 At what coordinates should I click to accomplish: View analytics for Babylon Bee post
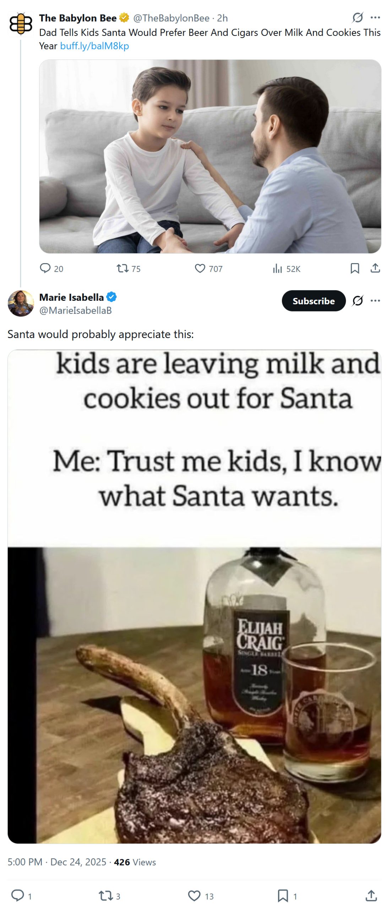277,269
